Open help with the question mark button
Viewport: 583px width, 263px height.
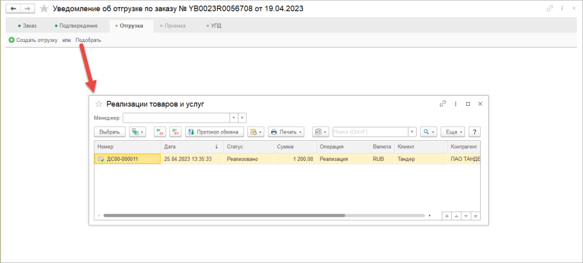pyautogui.click(x=474, y=131)
